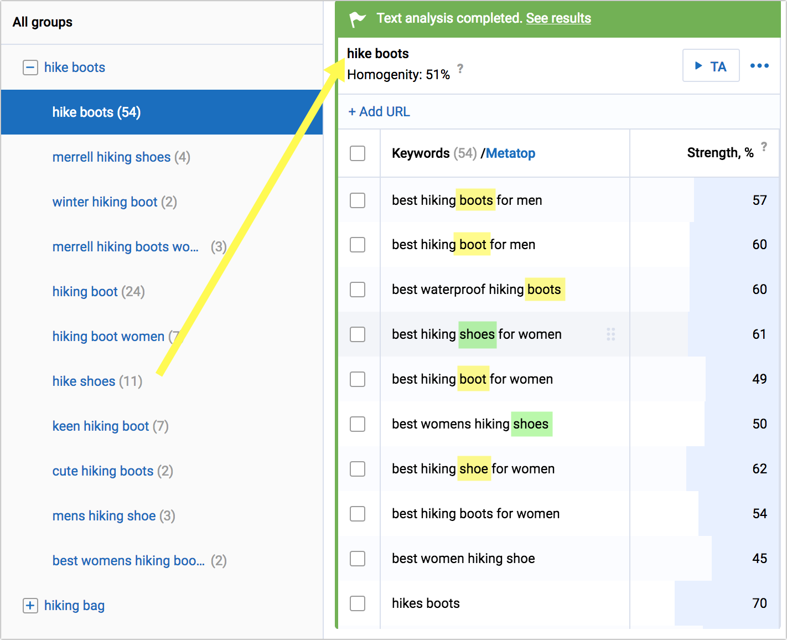This screenshot has height=640, width=787.
Task: Open hiking boot (24) group
Action: [99, 292]
